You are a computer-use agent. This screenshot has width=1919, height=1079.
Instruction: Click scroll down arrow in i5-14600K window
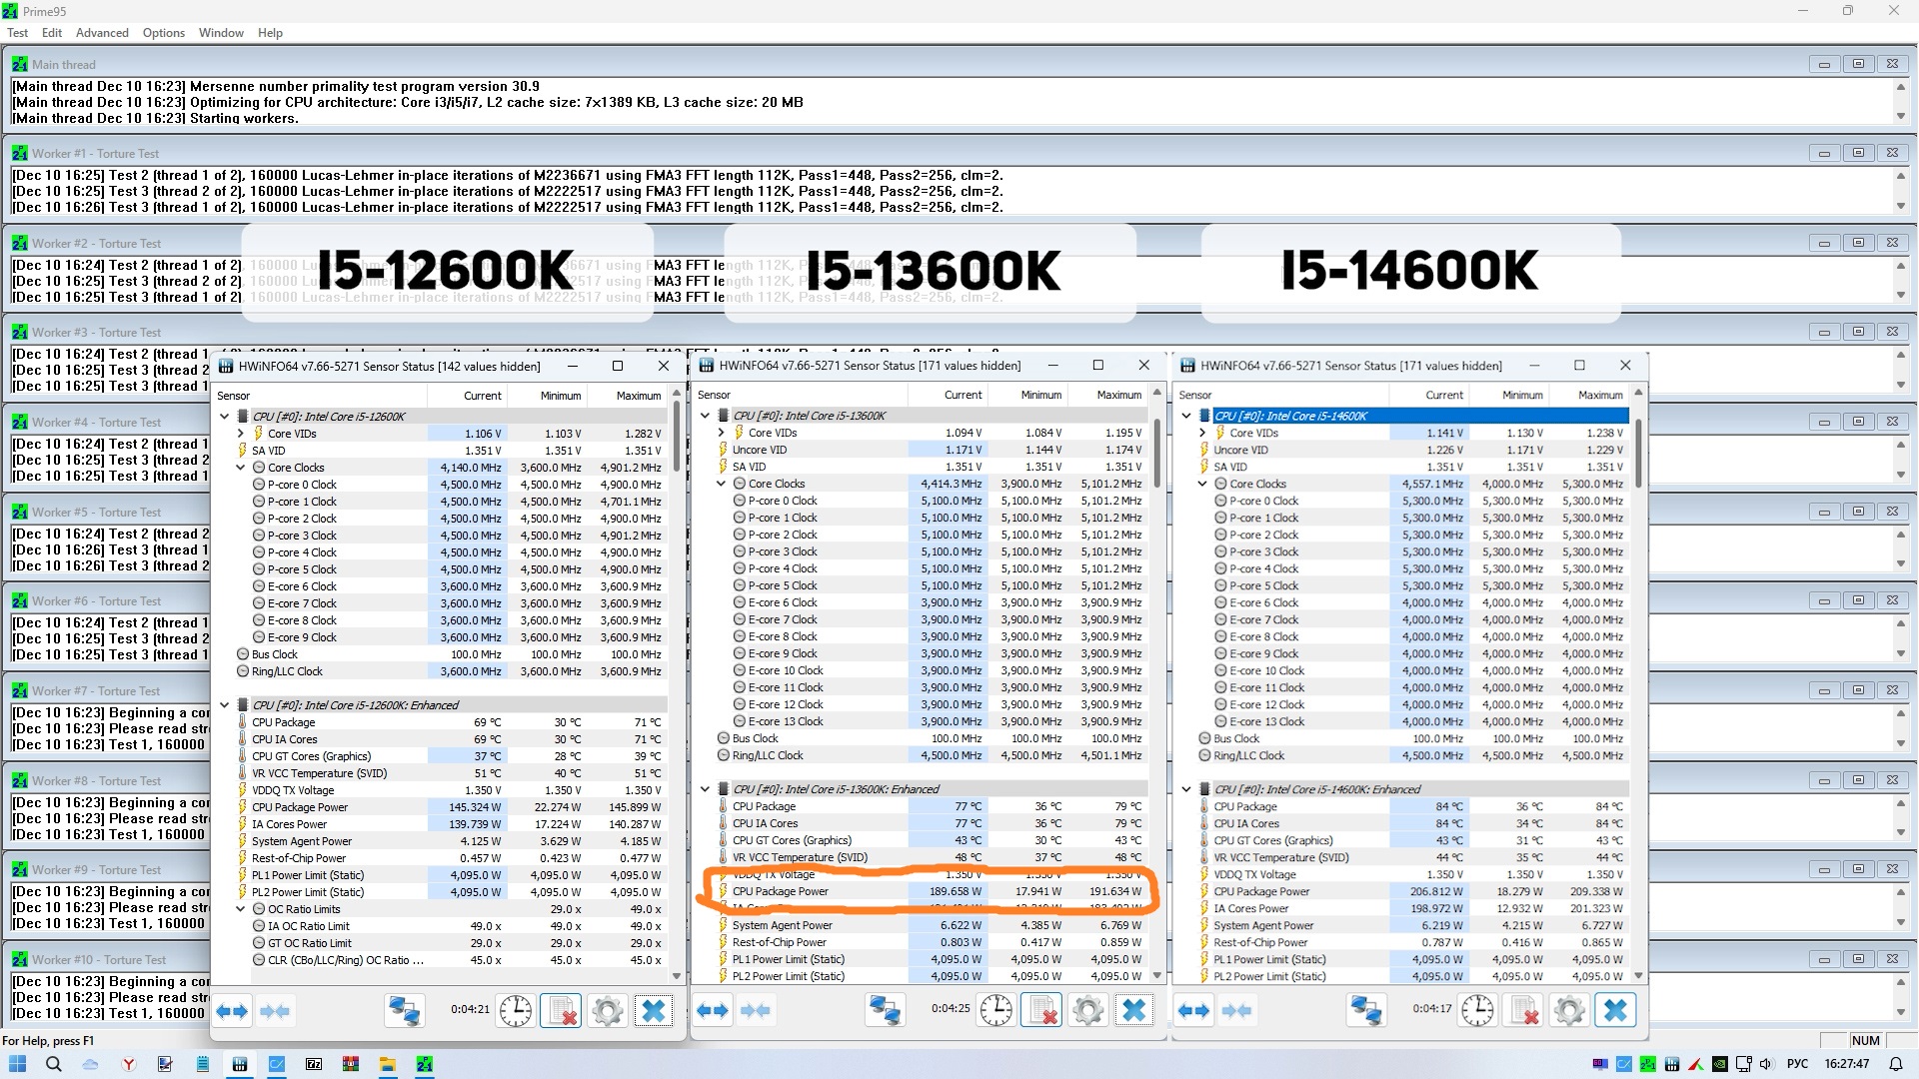(x=1639, y=976)
